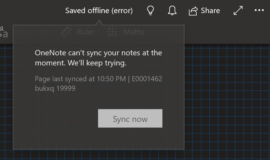
Task: Click the popup's pointer arrow under status
Action: (99, 23)
